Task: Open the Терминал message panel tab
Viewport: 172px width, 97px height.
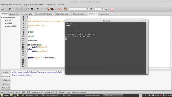Action: click(x=6, y=88)
